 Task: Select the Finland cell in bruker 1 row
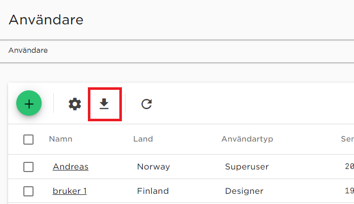click(153, 191)
